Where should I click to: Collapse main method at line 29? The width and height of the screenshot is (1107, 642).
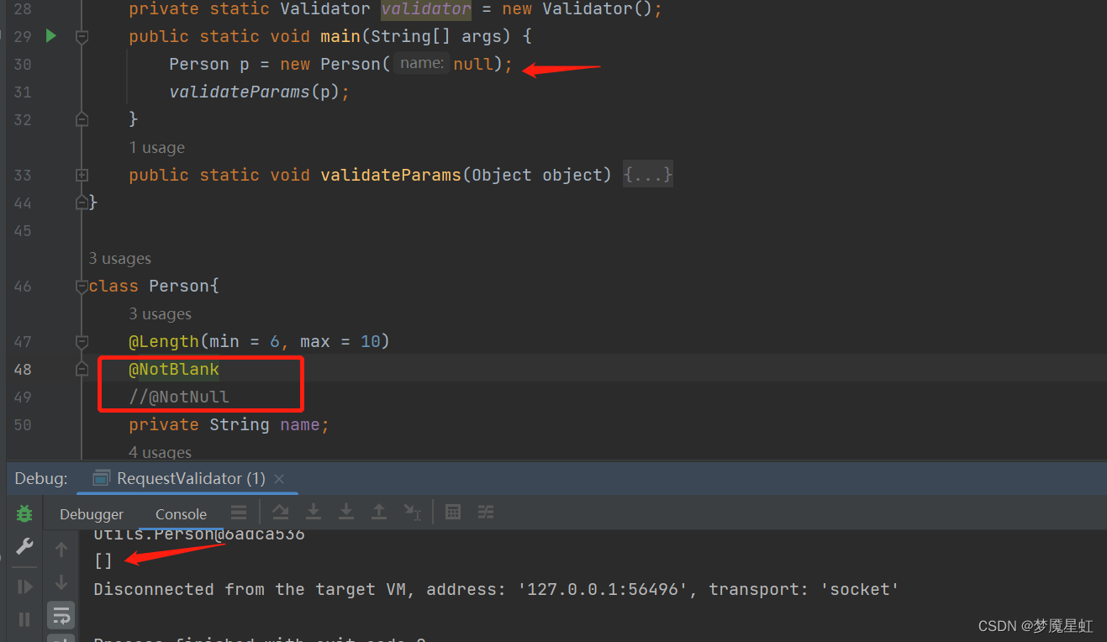[x=82, y=37]
